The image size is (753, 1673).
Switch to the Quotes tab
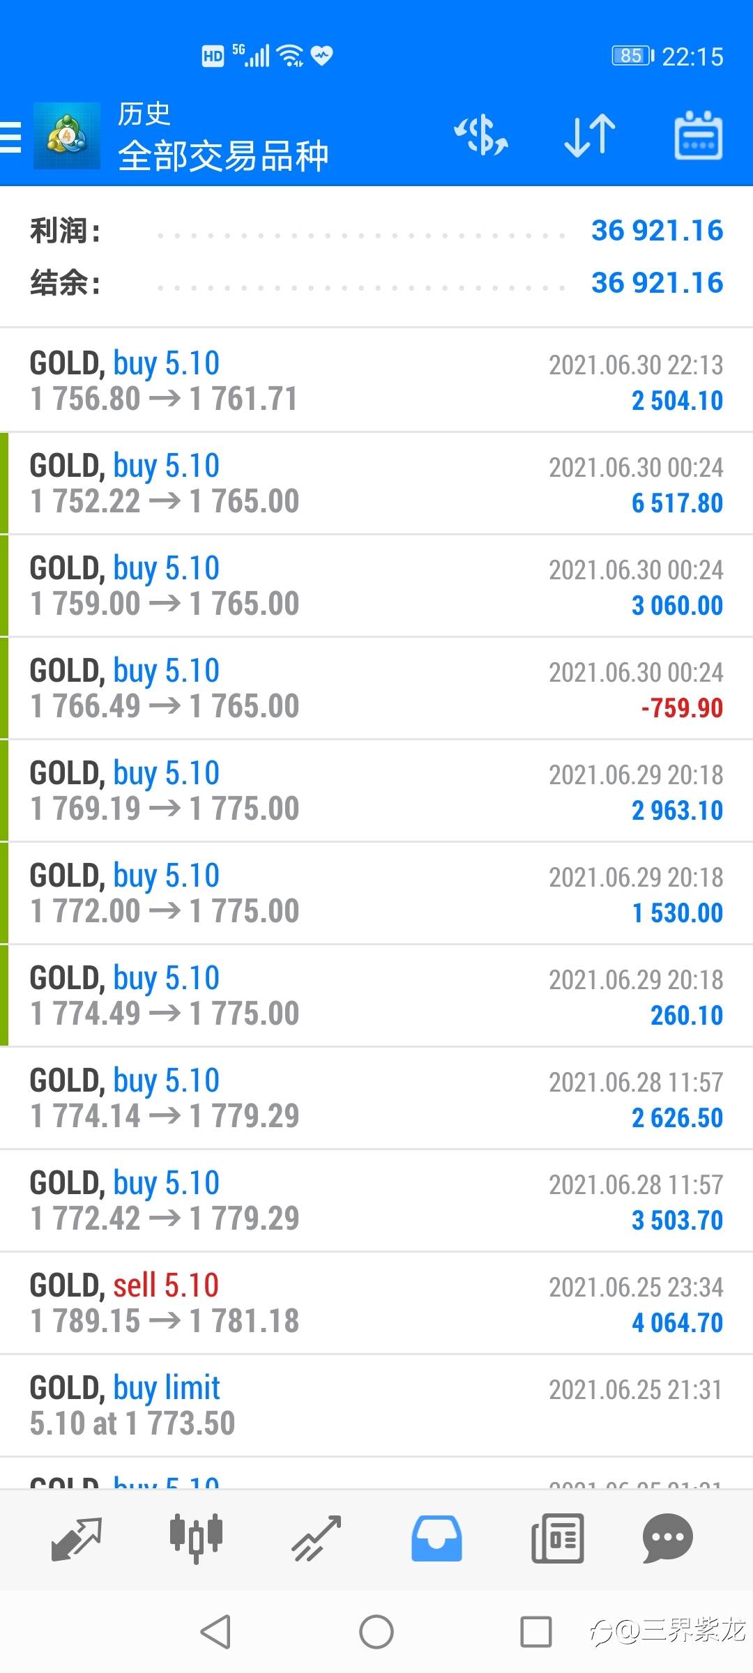point(77,1538)
